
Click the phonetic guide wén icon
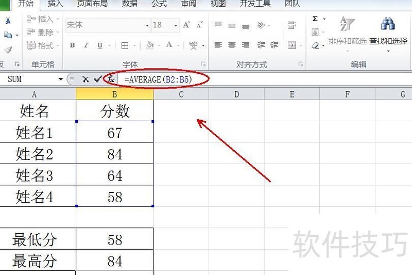tap(194, 45)
